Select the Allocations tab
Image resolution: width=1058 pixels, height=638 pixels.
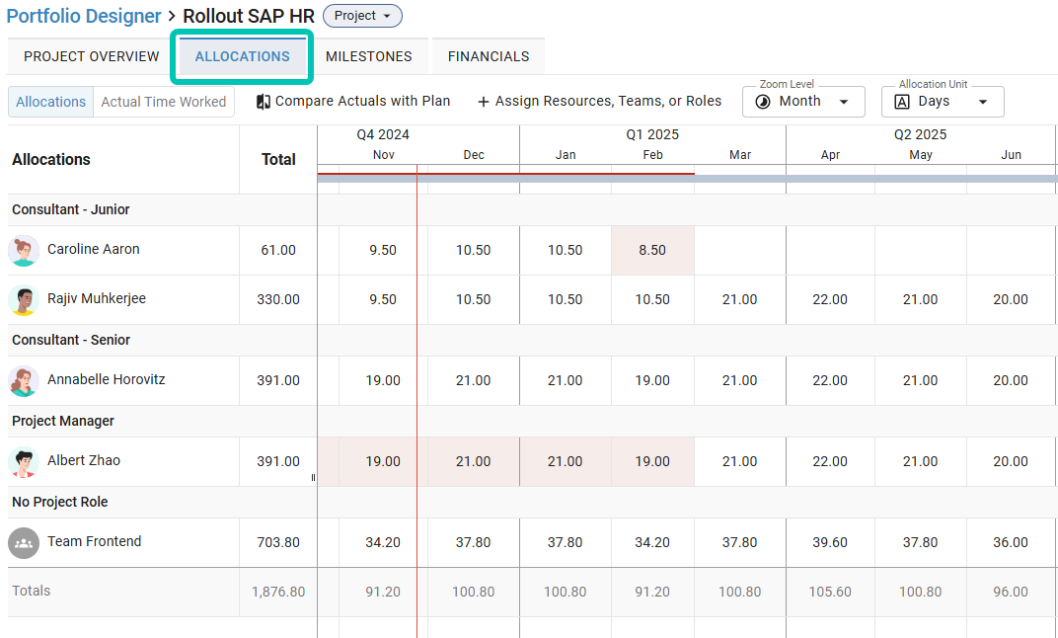(242, 56)
